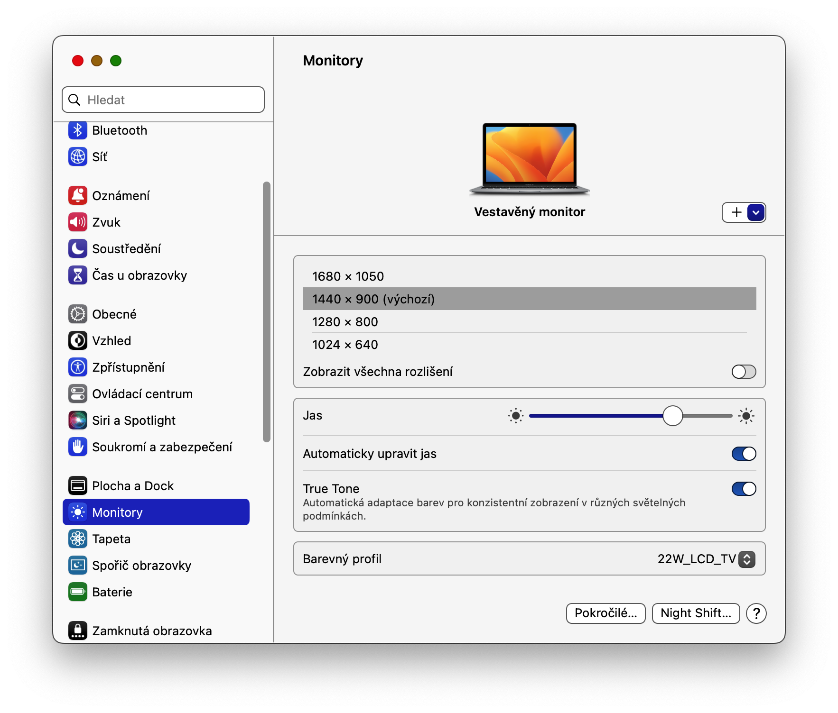Enable Zobrazit všechna rozlišení switch
Image resolution: width=838 pixels, height=713 pixels.
743,372
